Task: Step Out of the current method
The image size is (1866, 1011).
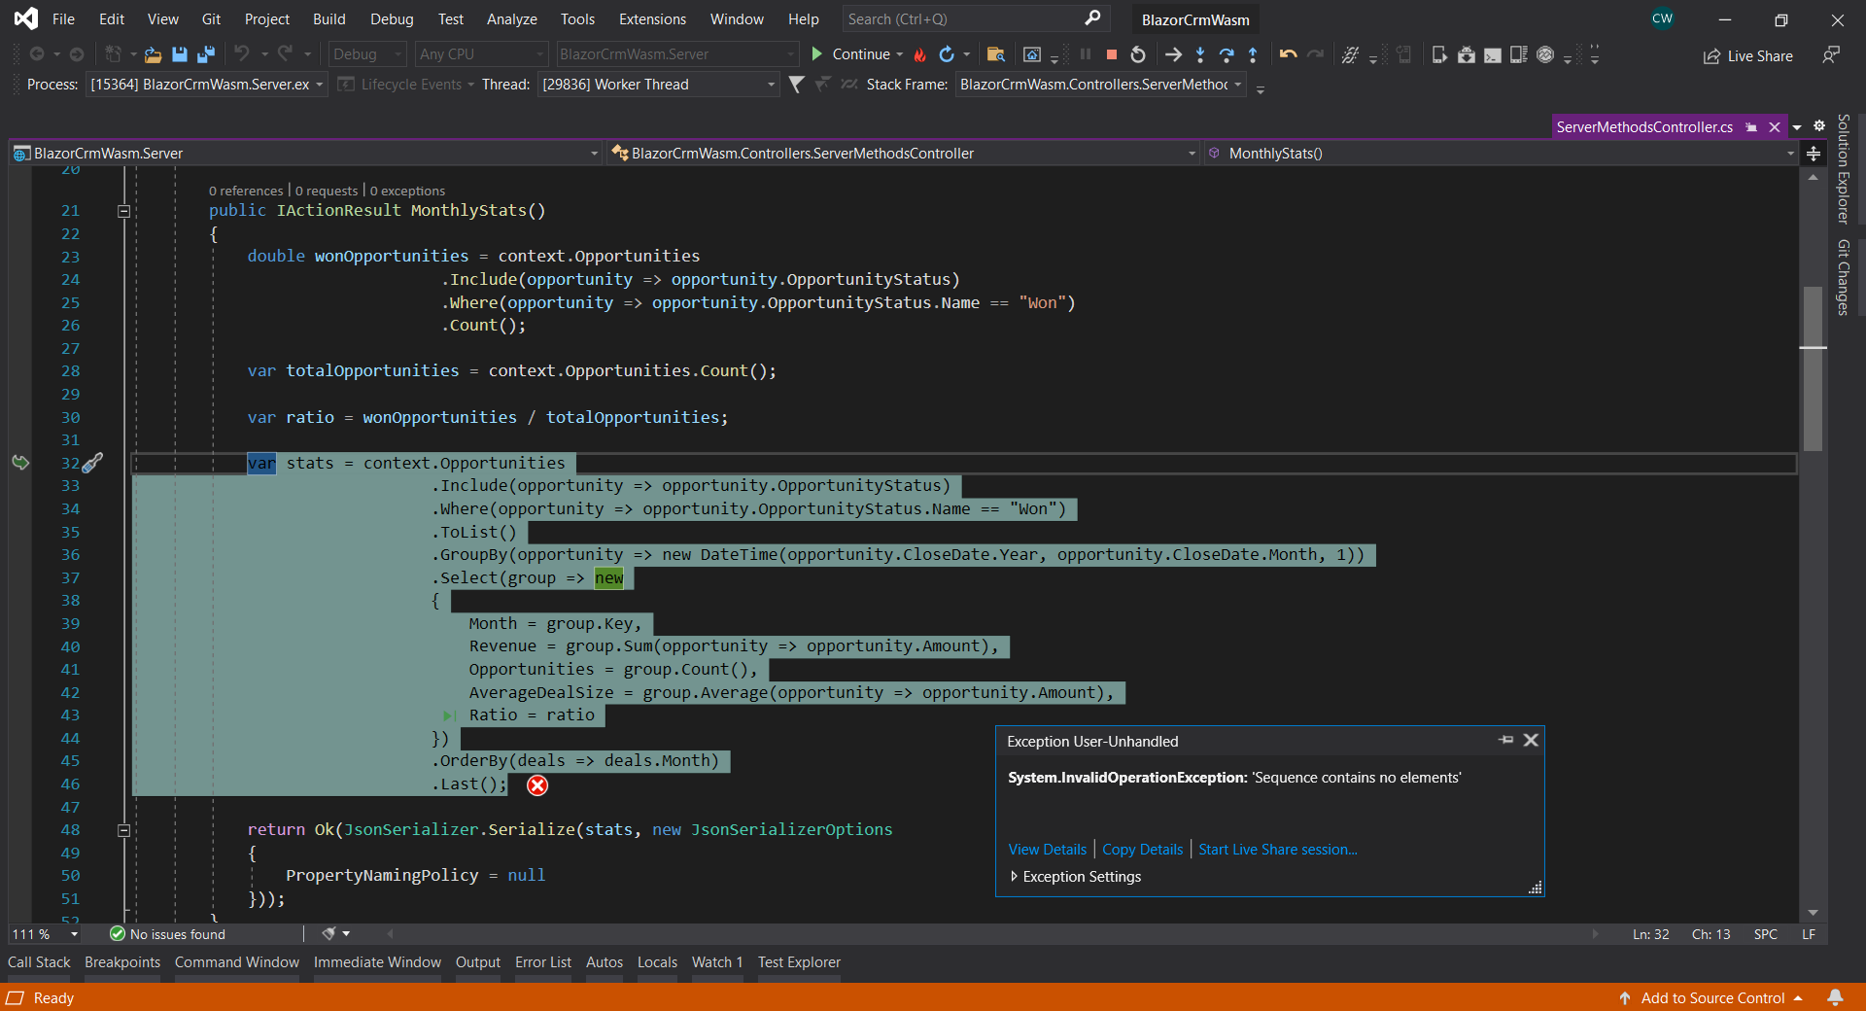Action: click(1253, 54)
